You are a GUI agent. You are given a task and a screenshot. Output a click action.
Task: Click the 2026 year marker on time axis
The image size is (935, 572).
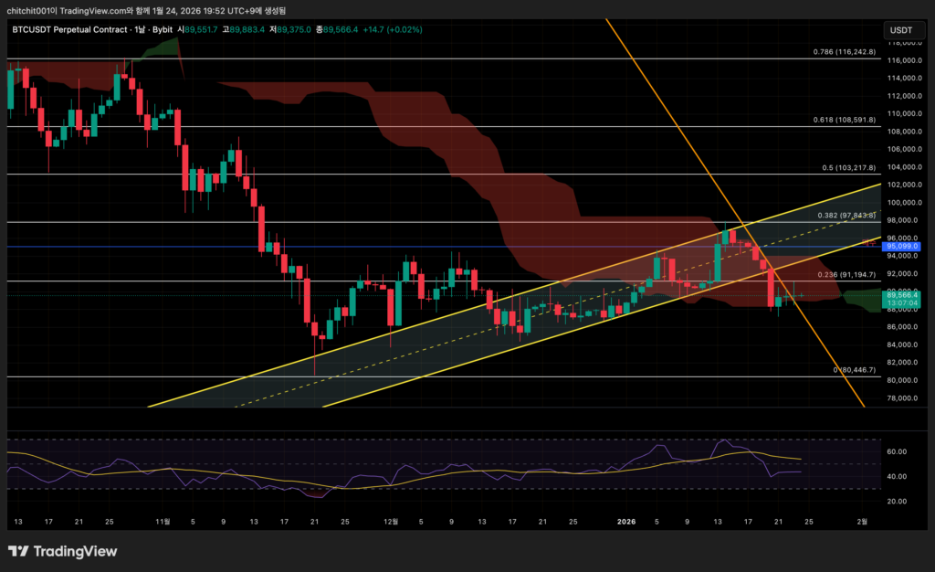625,522
